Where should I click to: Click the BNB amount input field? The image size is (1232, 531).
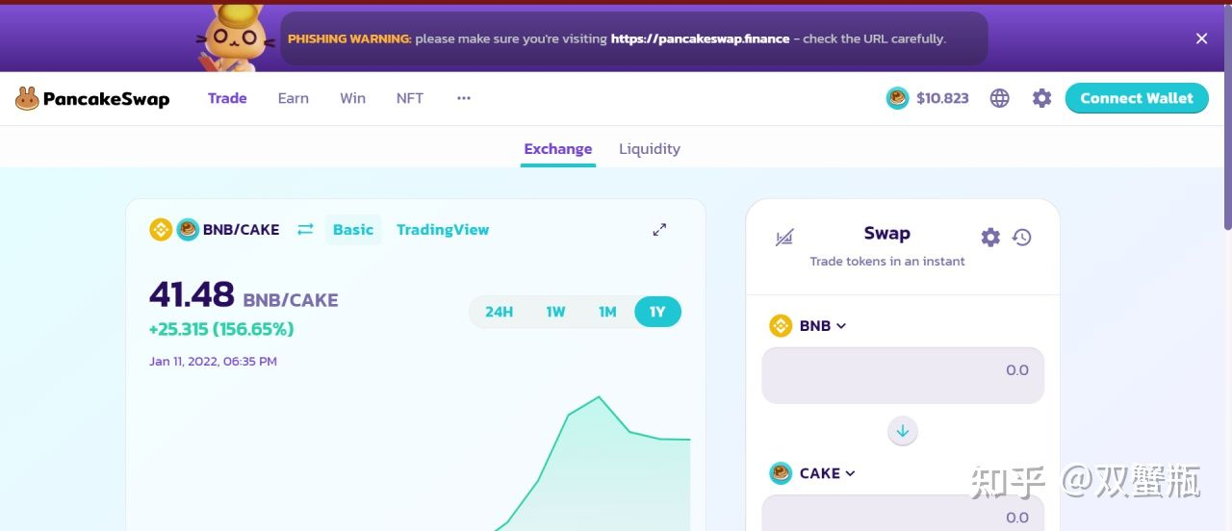[x=902, y=375]
